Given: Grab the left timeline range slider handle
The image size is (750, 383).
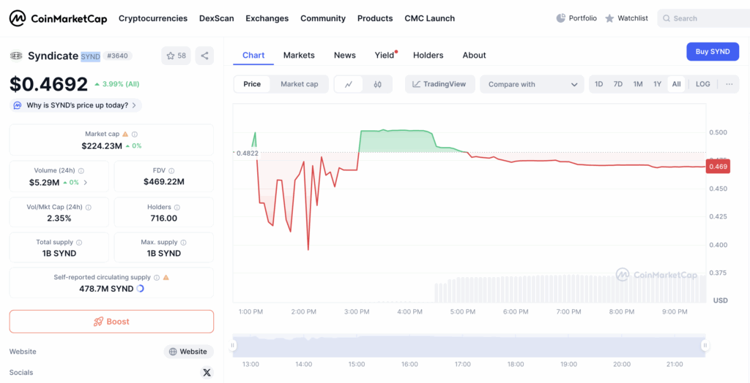Looking at the screenshot, I should (x=234, y=346).
